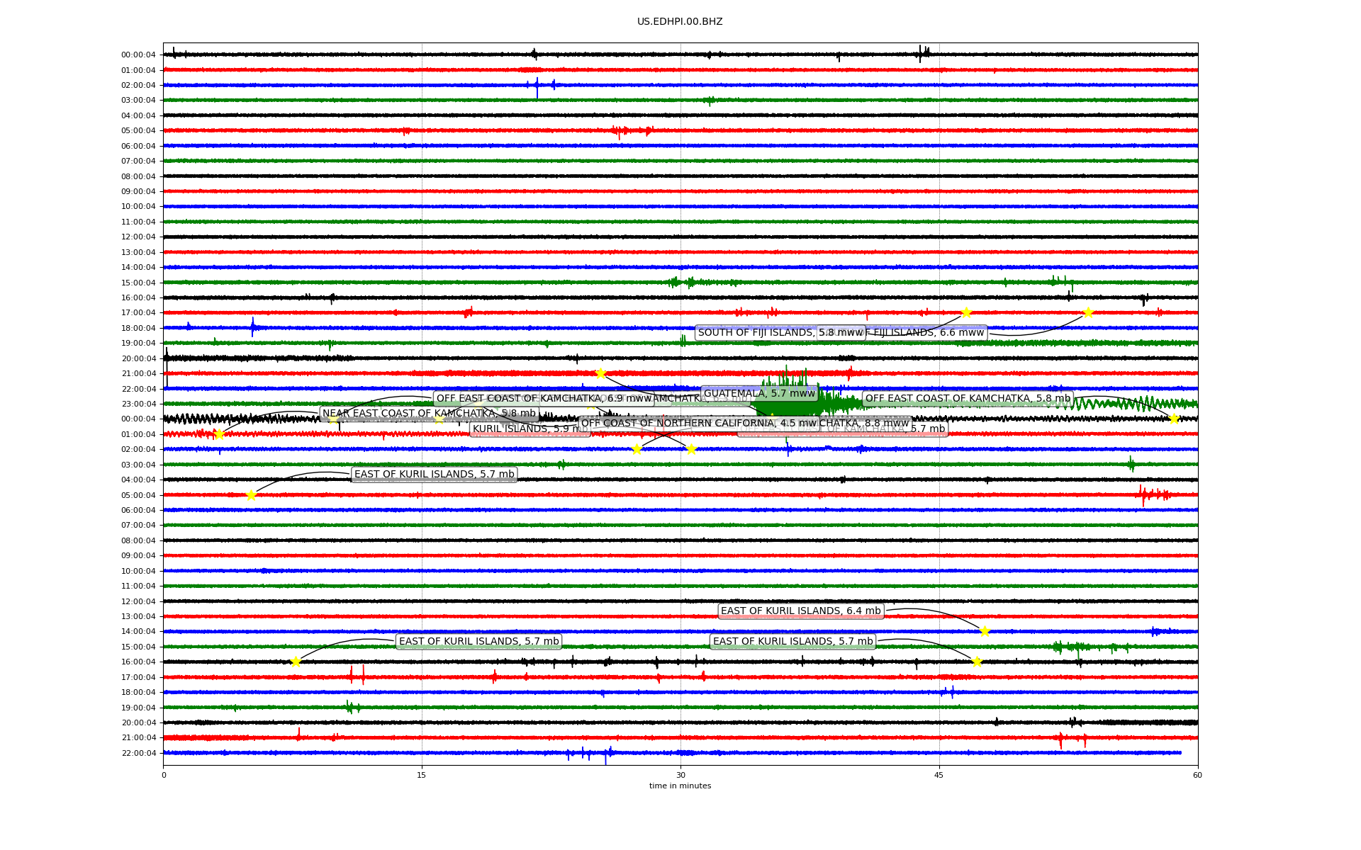Viewport: 1361px width, 850px height.
Task: Select the SOUTH OF FIJI ISLANDS 5.8 mww label
Action: point(780,333)
